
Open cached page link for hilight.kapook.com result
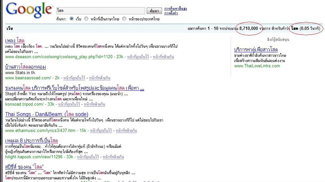point(88,157)
